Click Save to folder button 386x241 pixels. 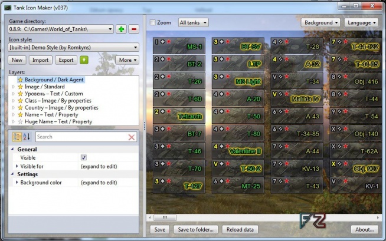[x=196, y=229]
